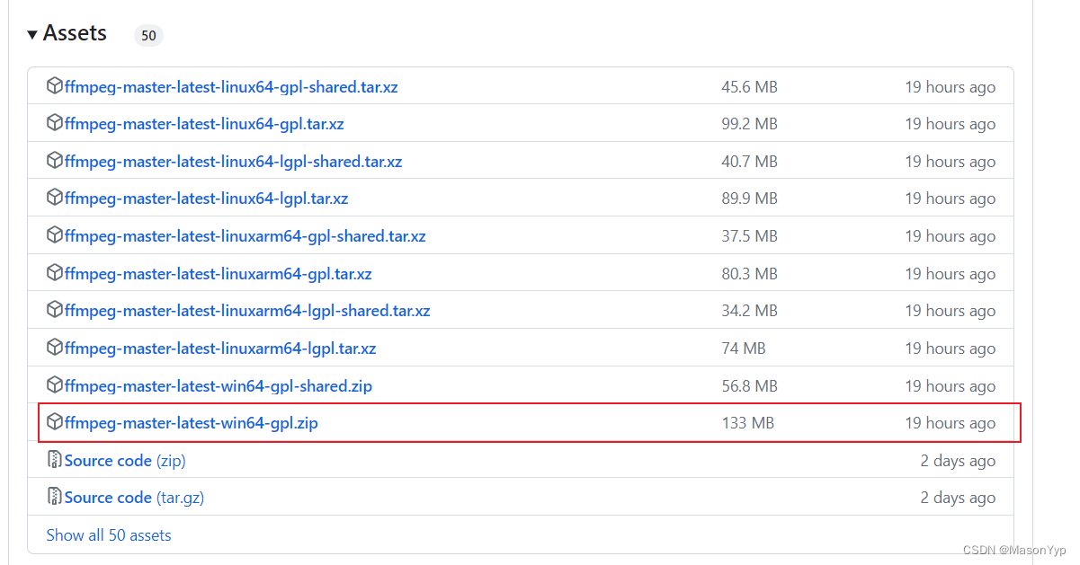Click the 37.5 MB file size
Viewport: 1080px width, 565px height.
coord(749,236)
